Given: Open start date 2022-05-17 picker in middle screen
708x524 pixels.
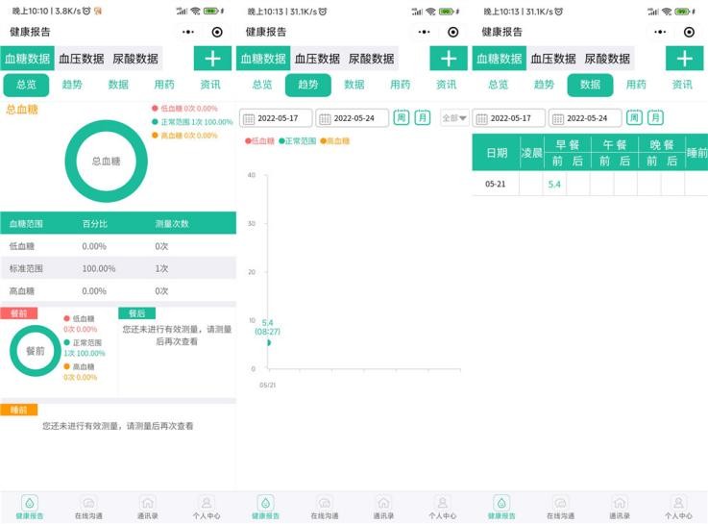Looking at the screenshot, I should pyautogui.click(x=276, y=118).
